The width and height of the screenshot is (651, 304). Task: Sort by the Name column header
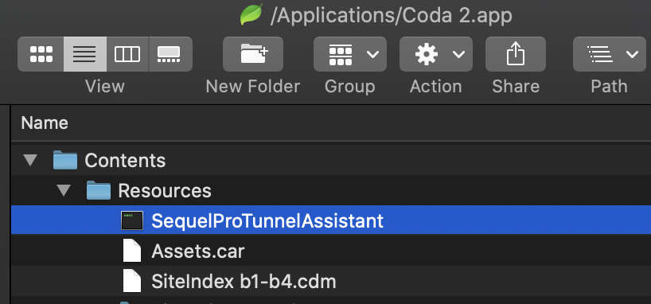click(x=45, y=123)
